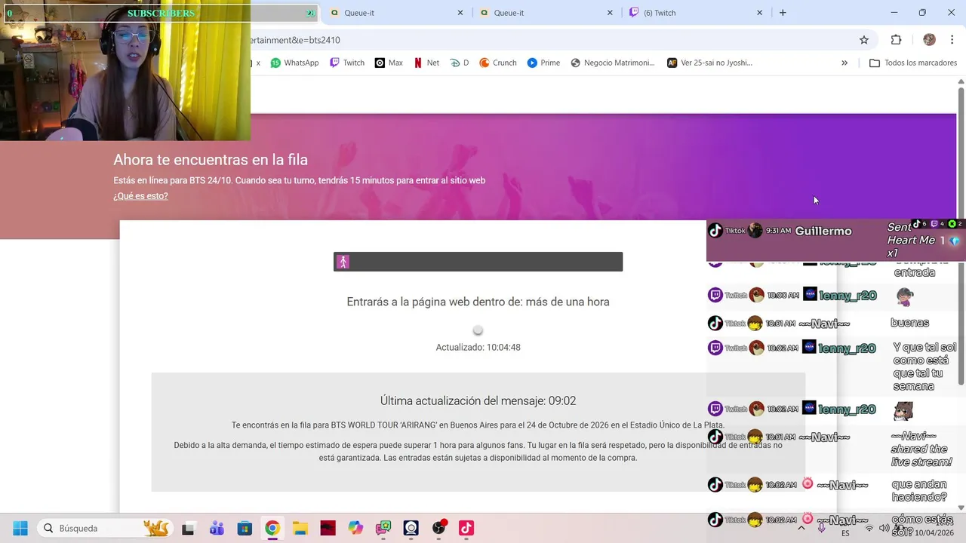Open a new tab with plus button
966x543 pixels.
pos(783,13)
